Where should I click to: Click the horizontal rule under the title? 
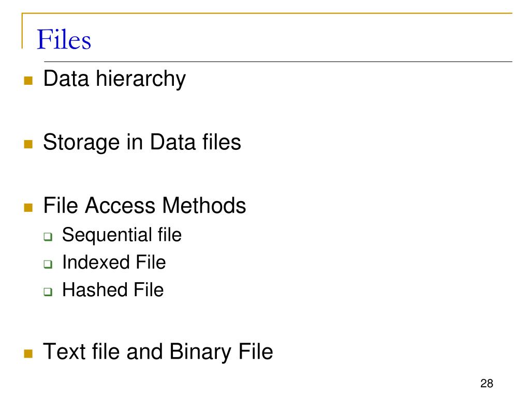coord(278,62)
